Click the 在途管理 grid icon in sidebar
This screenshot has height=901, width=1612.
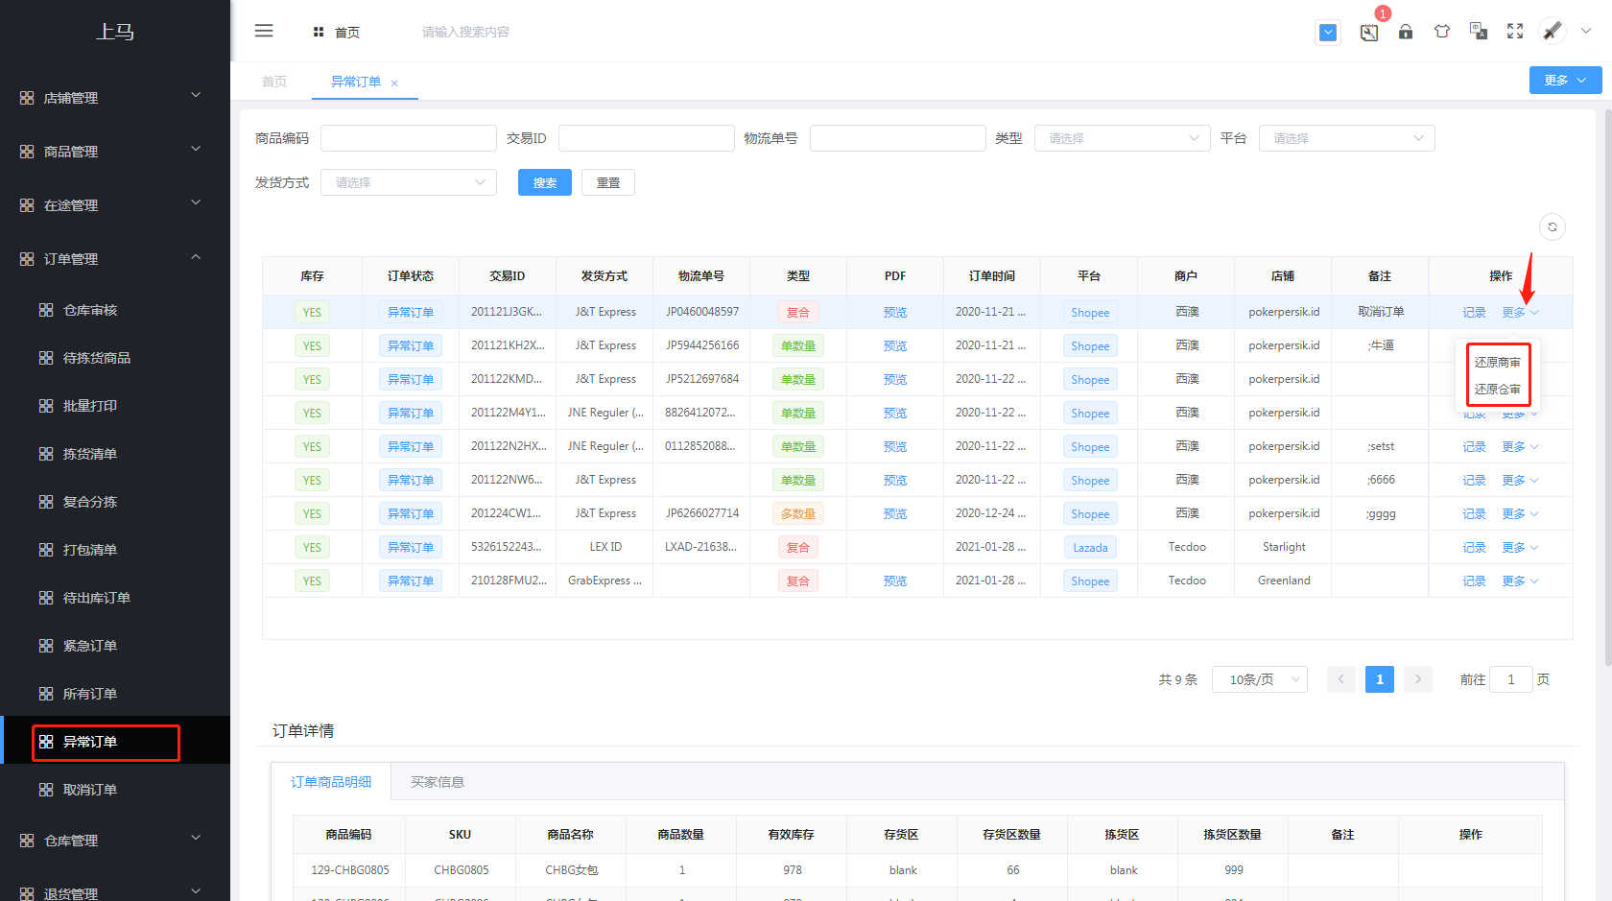tap(27, 205)
